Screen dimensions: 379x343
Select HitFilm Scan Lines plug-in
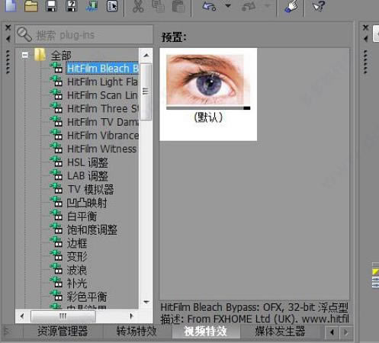(102, 95)
